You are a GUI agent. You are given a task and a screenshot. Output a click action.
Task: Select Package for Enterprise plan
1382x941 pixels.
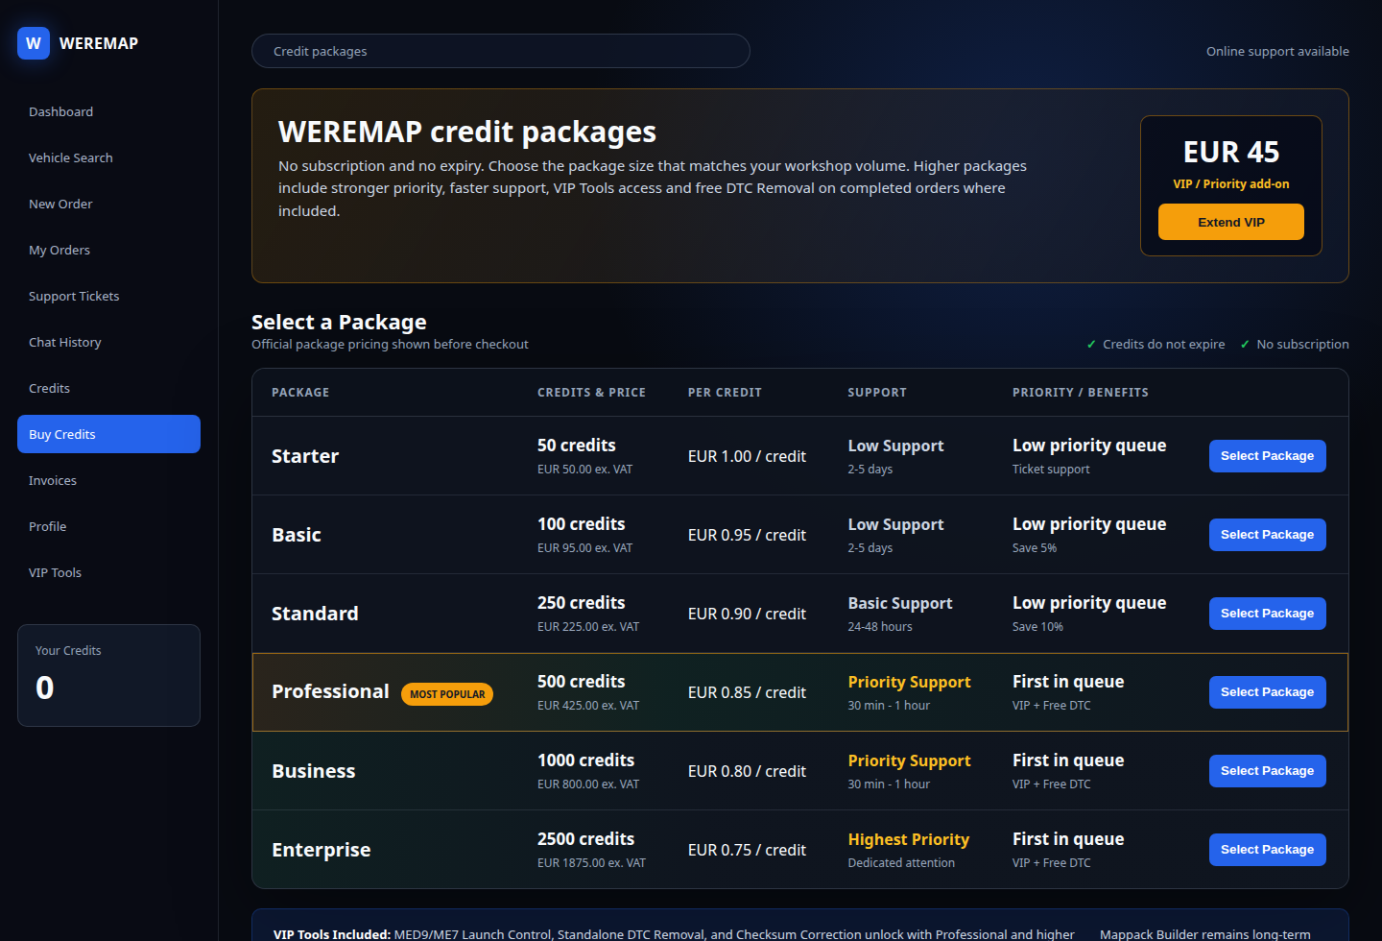1267,850
